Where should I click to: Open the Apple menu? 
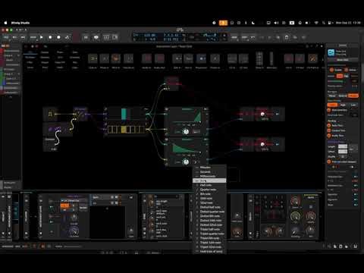tap(5, 23)
